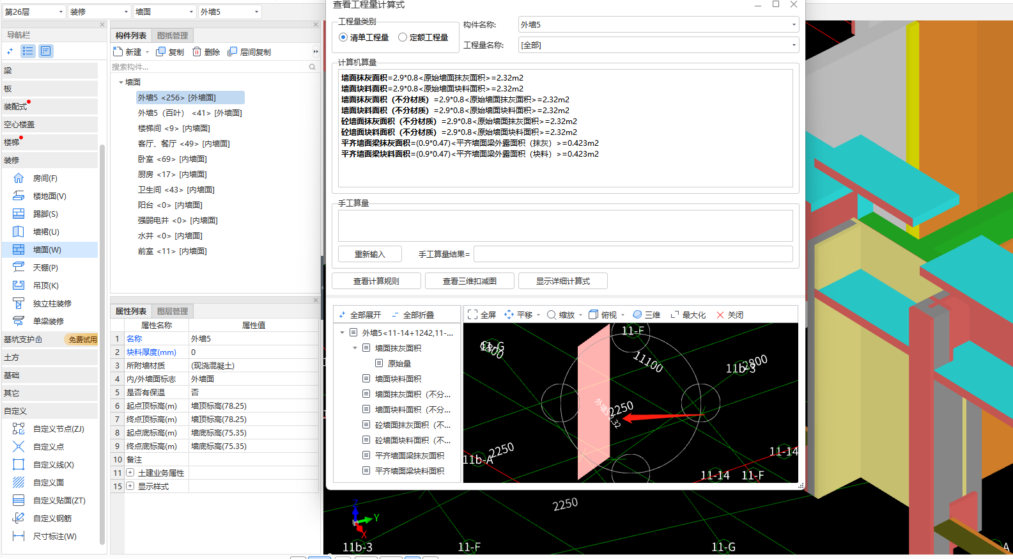1013x559 pixels.
Task: Click 新建 new component icon
Action: (118, 52)
